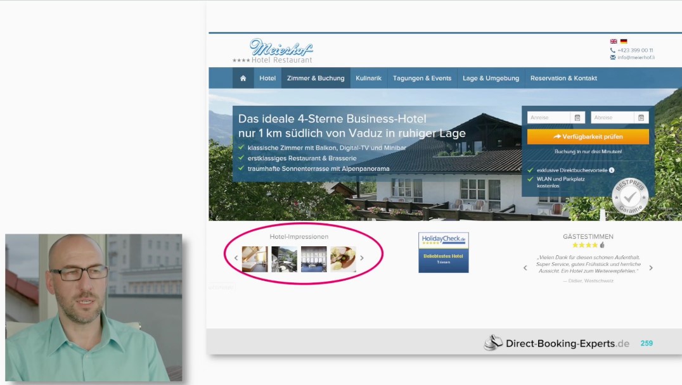Open calendar icon in Anreise field
This screenshot has height=385, width=682.
click(577, 118)
